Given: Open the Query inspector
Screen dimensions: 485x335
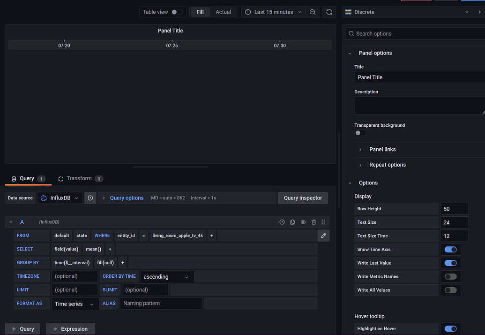Looking at the screenshot, I should pos(303,198).
